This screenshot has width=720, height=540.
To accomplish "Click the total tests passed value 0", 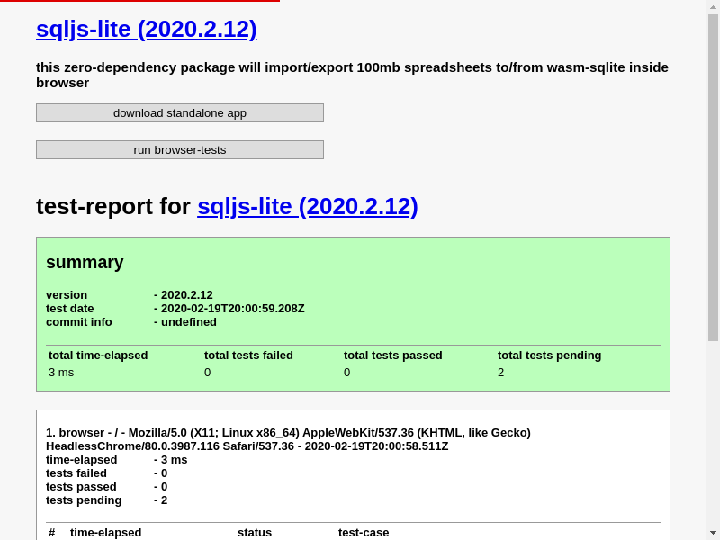I will (x=347, y=373).
